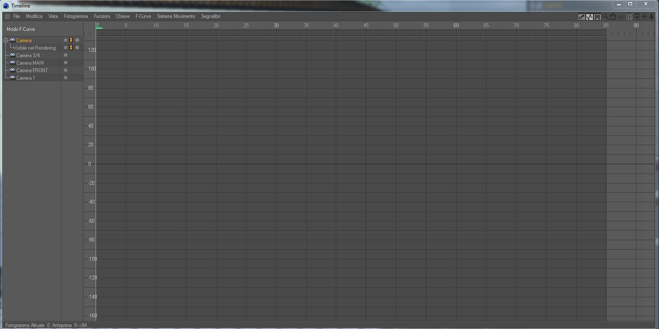Click the house home icon in toolbar

pyautogui.click(x=613, y=17)
